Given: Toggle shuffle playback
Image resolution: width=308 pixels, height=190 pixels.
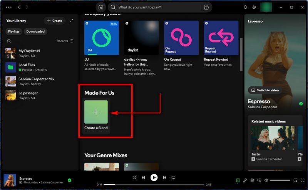Looking at the screenshot, I should click(134, 177).
